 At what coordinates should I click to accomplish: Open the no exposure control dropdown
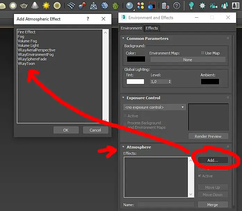tap(155, 107)
